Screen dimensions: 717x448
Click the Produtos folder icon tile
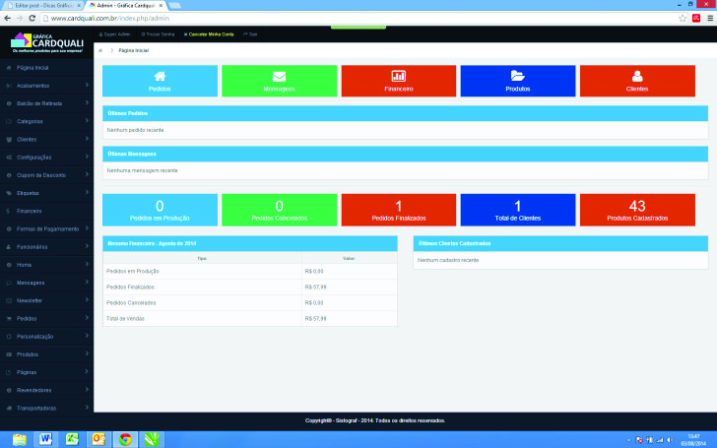coord(518,81)
